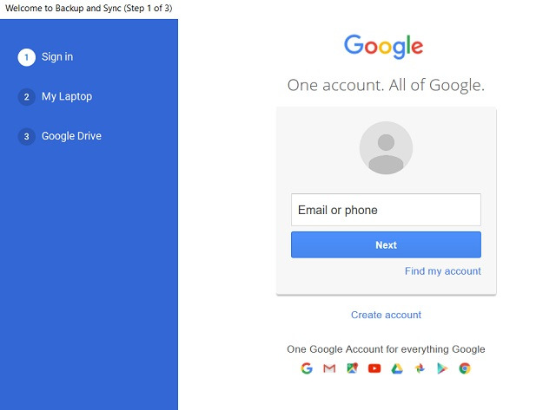Click the Google Maps icon
This screenshot has width=556, height=410.
tap(352, 368)
